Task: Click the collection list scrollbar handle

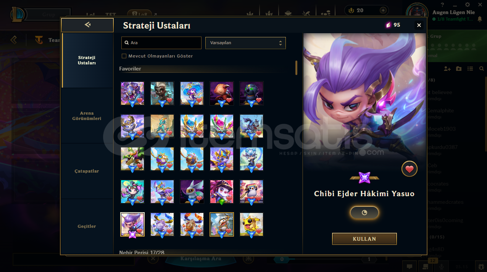Action: point(296,68)
